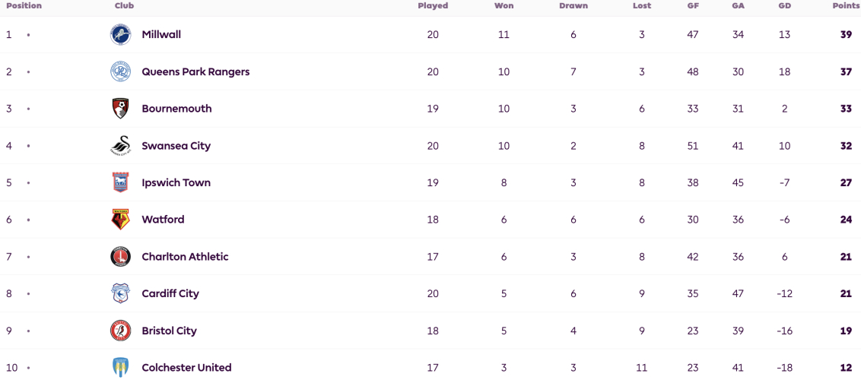Click the Swansea City swan crest
The image size is (861, 380).
coord(120,146)
